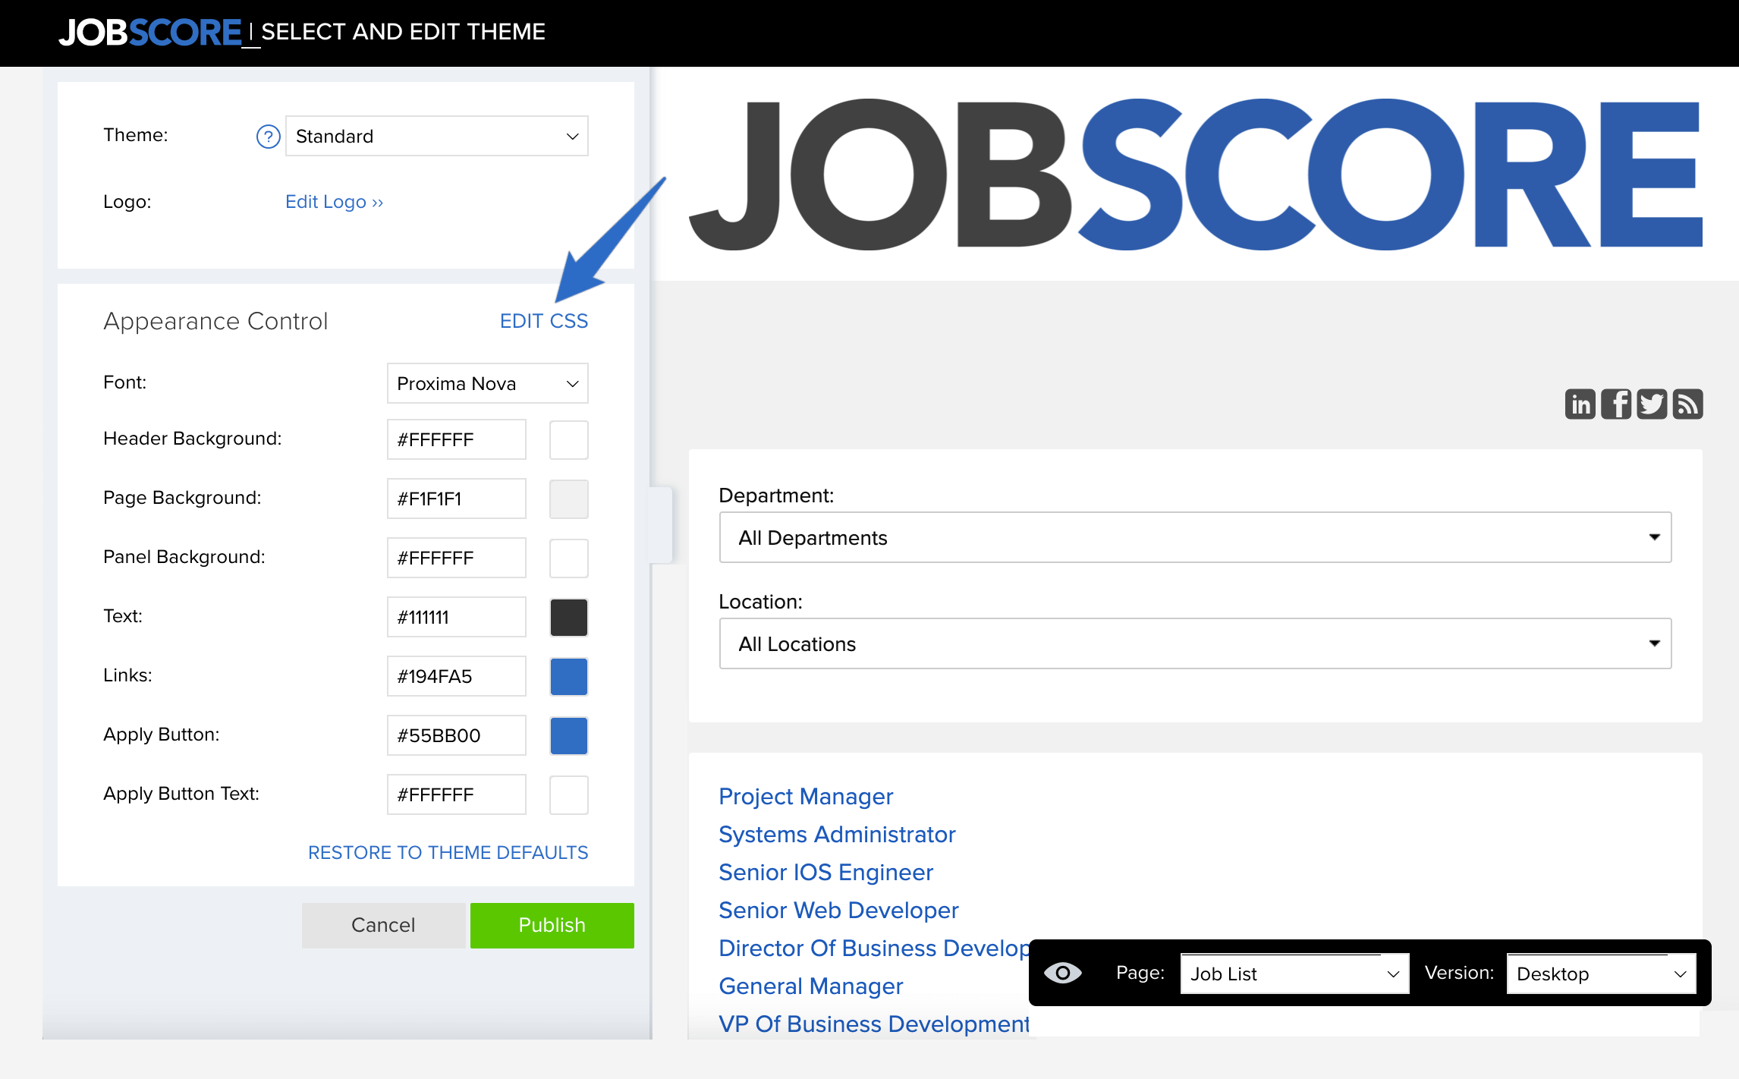1739x1079 pixels.
Task: Expand the All Locations dropdown
Action: tap(1195, 643)
